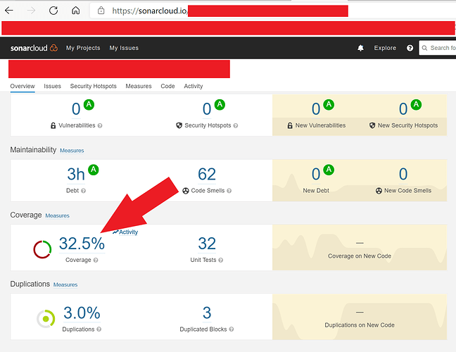Click help icon next to Duplications
456x352 pixels.
pyautogui.click(x=99, y=329)
